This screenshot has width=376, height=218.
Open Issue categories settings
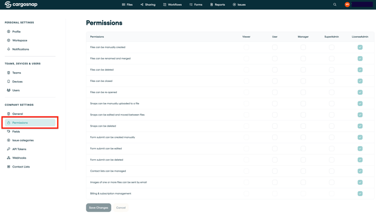tap(23, 140)
